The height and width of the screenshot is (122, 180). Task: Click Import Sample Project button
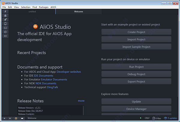[136, 47]
